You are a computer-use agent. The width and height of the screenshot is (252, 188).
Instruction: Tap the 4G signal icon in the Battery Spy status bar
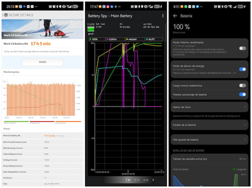[x=150, y=7]
